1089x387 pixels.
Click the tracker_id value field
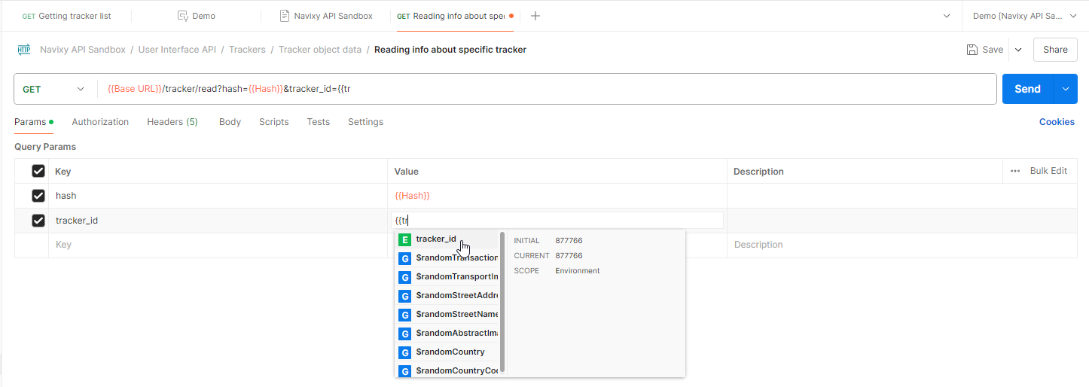click(x=557, y=221)
